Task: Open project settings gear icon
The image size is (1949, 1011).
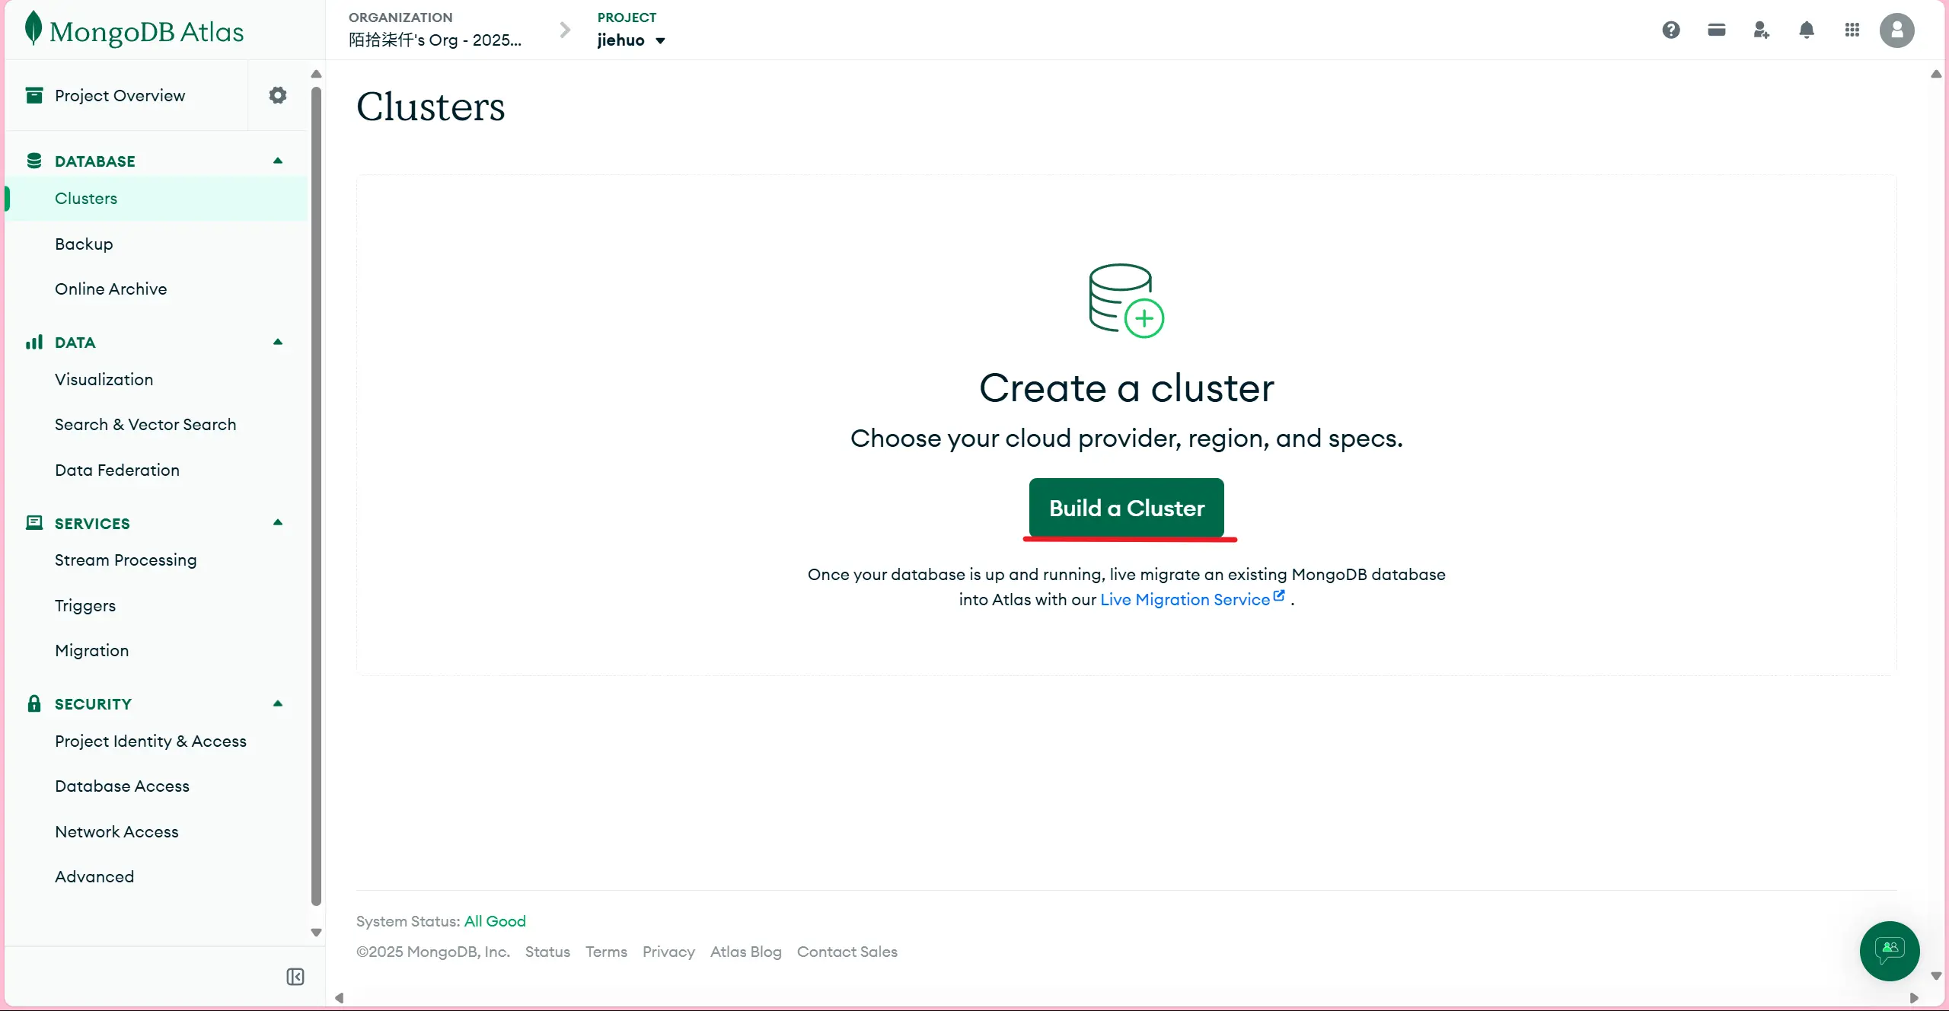Action: 278,95
